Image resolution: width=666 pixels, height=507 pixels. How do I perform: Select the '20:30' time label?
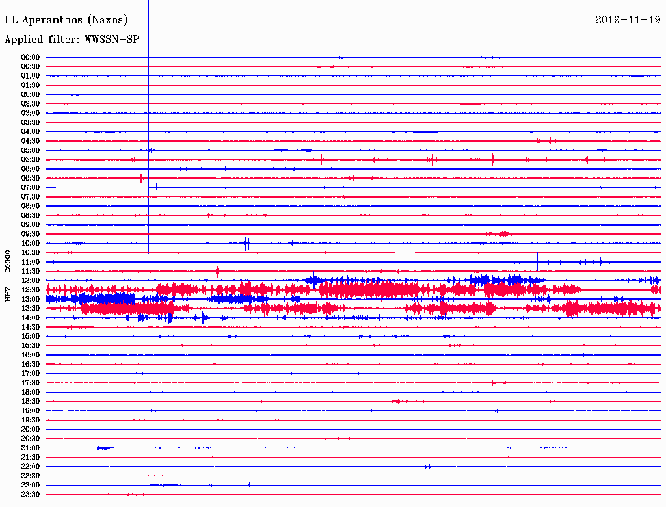pos(31,439)
